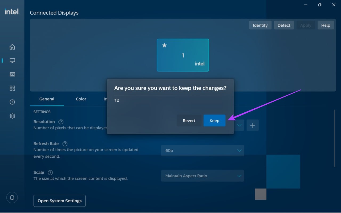
Task: Click the Scale help question icon
Action: click(x=50, y=172)
